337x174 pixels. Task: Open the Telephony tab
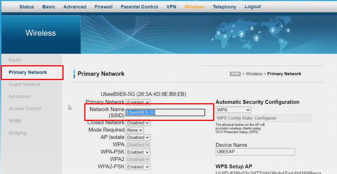click(x=224, y=7)
